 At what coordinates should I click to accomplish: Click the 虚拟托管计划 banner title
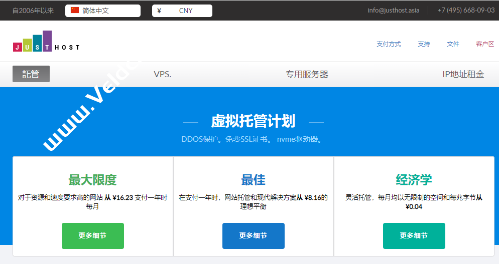254,121
